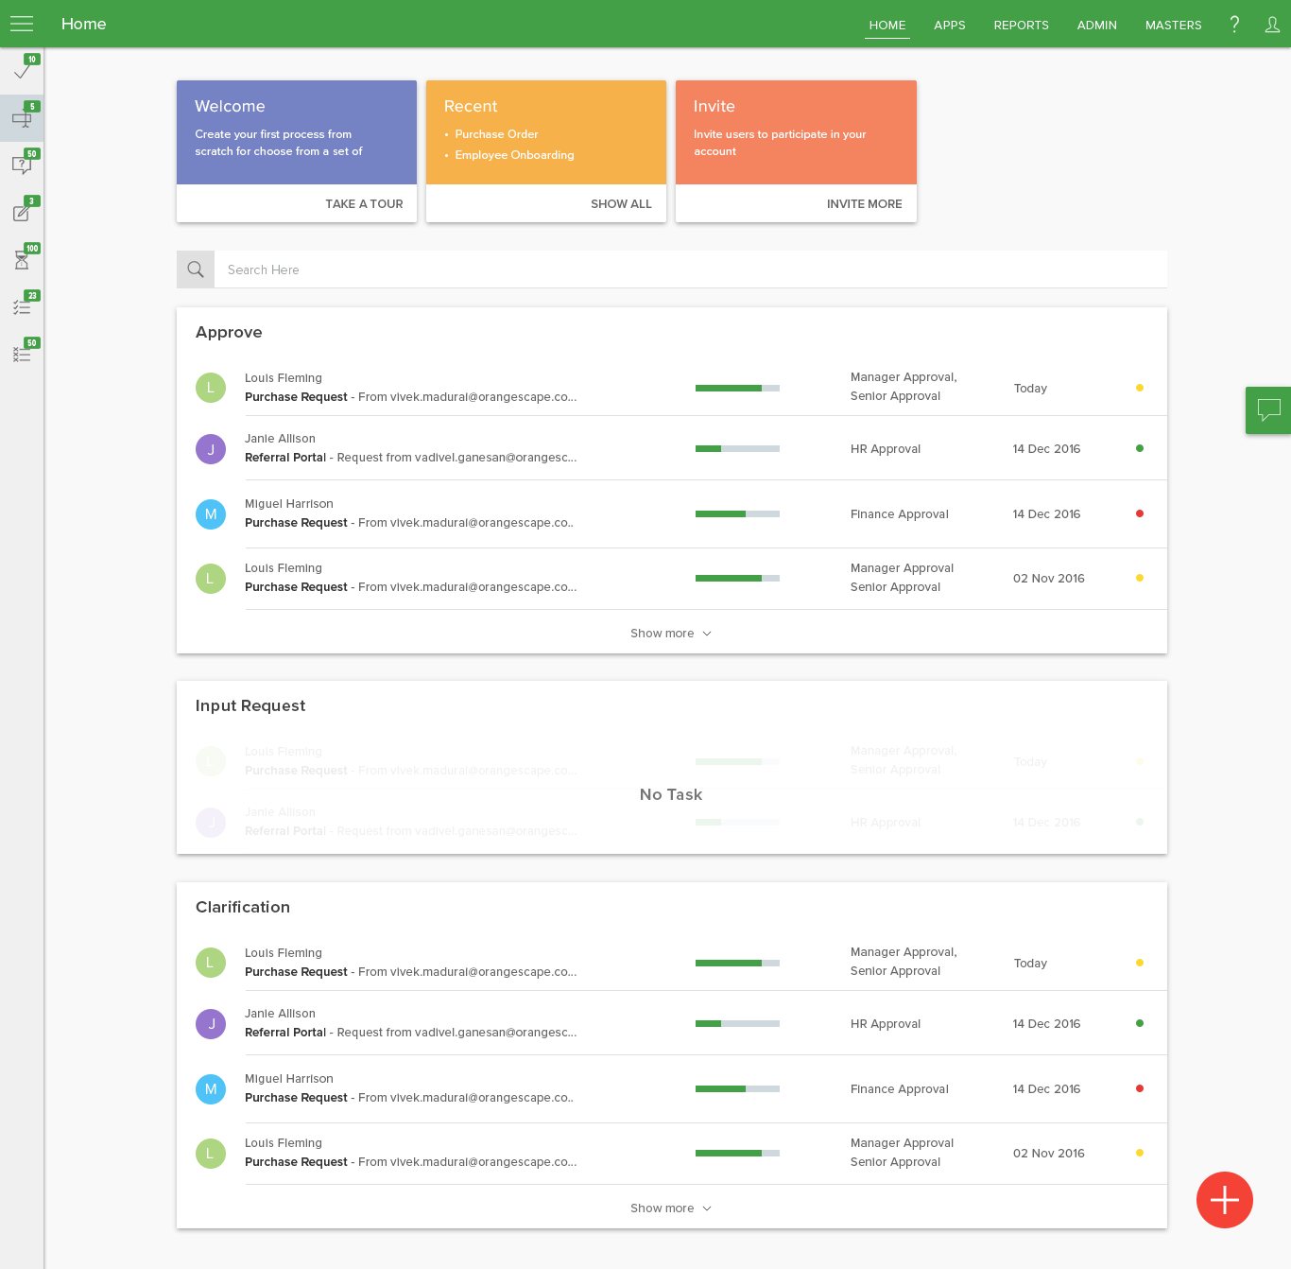Expand Show more in Approve section
Screen dimensions: 1291x1269
tap(670, 634)
